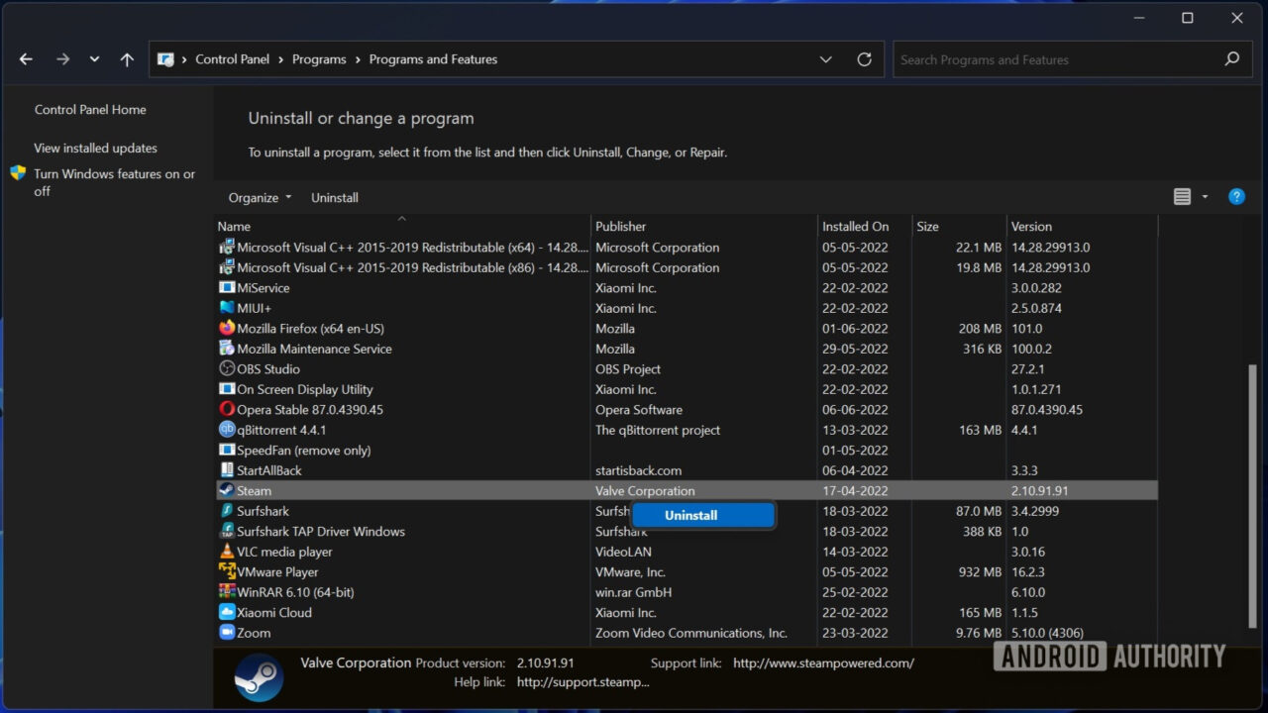Open the Organize dropdown menu

[x=258, y=197]
